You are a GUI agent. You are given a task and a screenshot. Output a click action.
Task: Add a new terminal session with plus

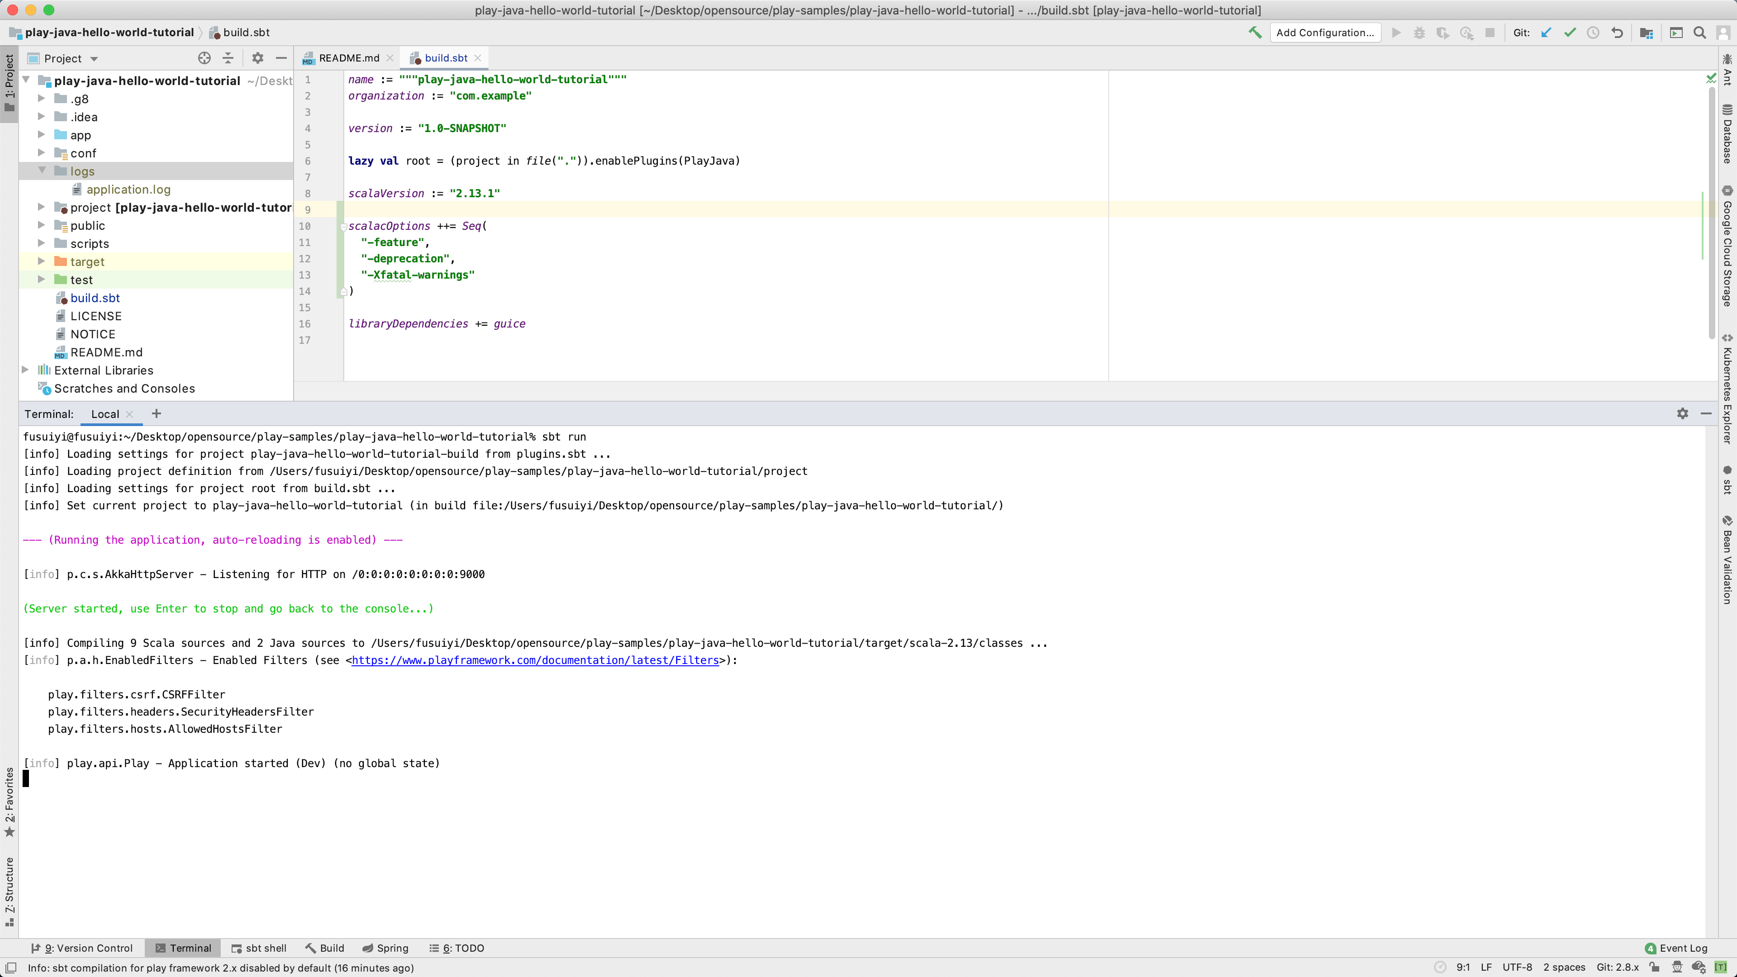coord(157,413)
